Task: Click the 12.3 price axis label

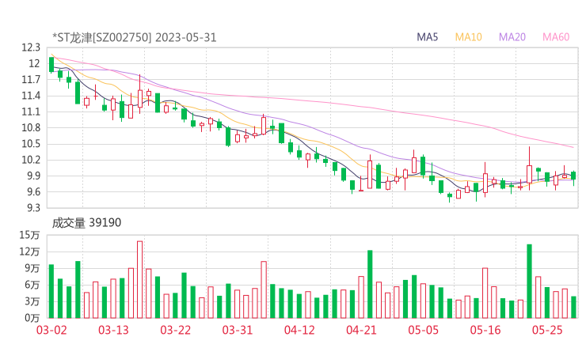Action: pyautogui.click(x=31, y=47)
